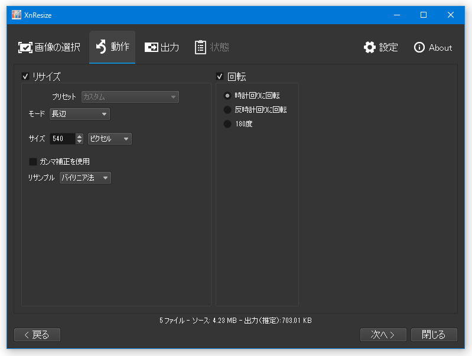This screenshot has width=472, height=356.
Task: Increase size with the up spinner arrow
Action: [80, 136]
